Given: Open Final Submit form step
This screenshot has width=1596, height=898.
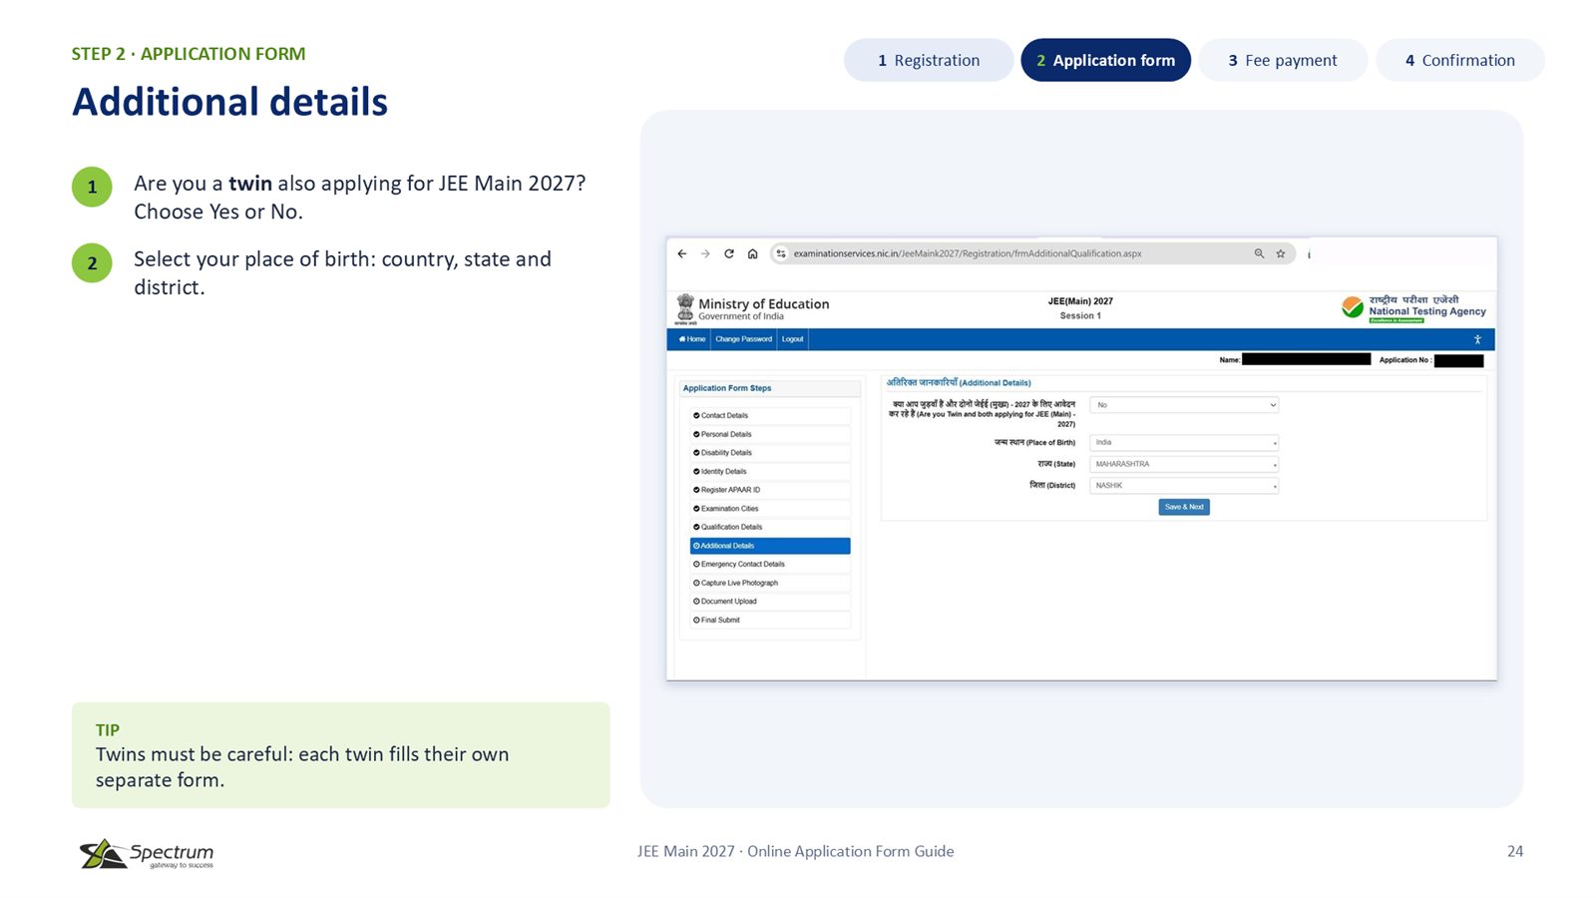Looking at the screenshot, I should tap(770, 620).
